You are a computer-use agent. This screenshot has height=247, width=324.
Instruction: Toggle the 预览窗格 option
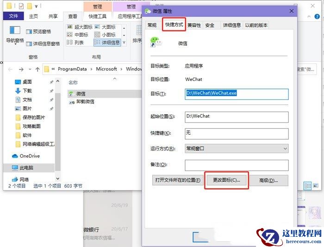coord(38,31)
